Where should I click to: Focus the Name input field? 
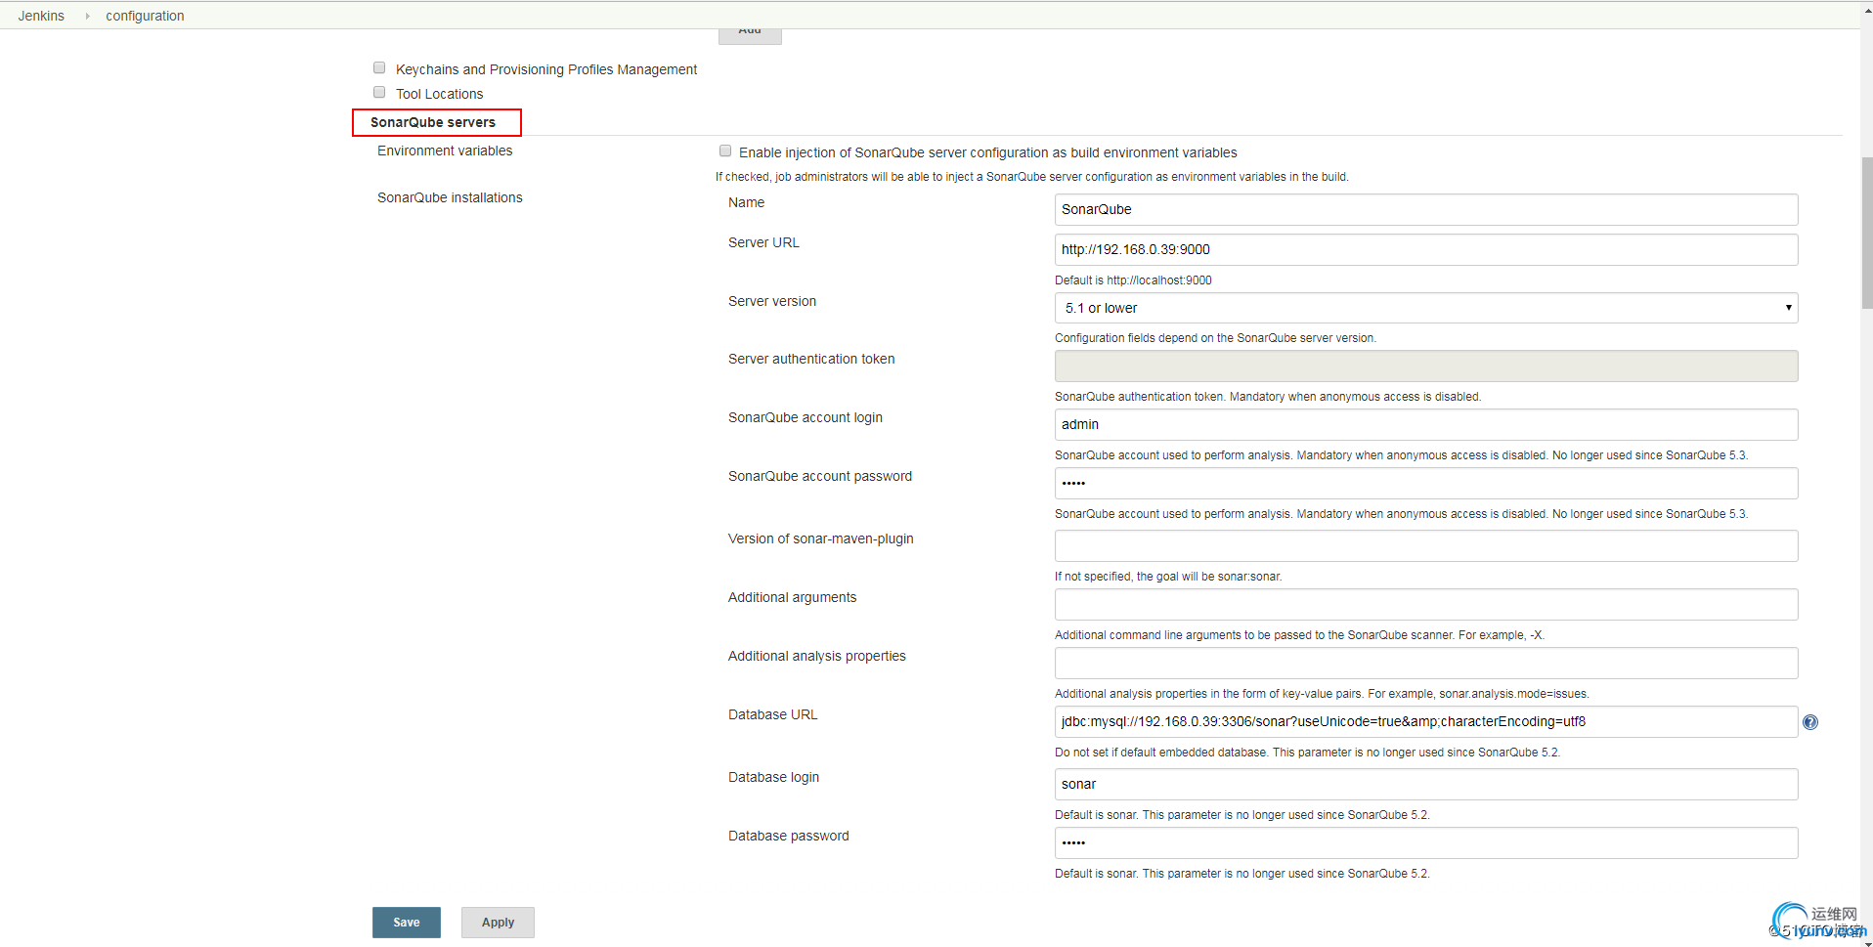click(x=1426, y=209)
